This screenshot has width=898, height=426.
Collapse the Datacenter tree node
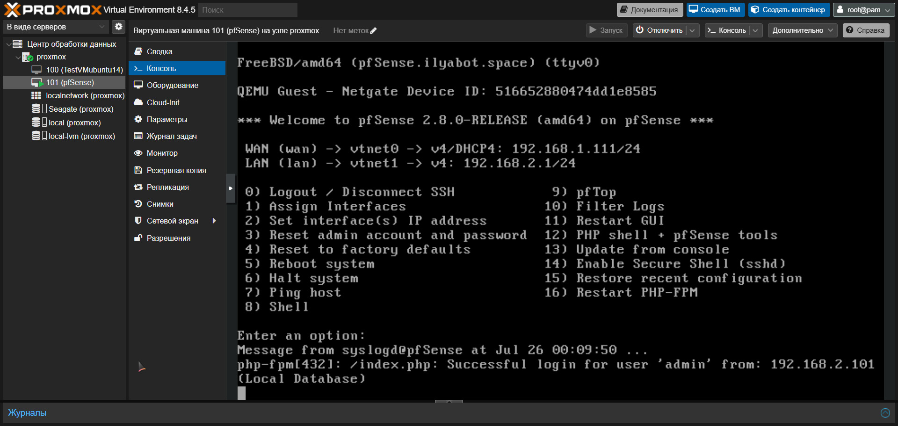point(8,44)
